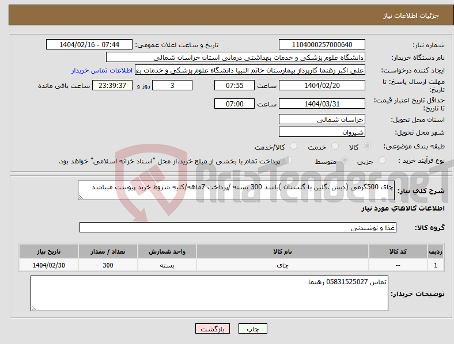Viewport: 454px width, 344px height.
Task: Click the delivery province field خراسان شمالی
Action: click(321, 119)
